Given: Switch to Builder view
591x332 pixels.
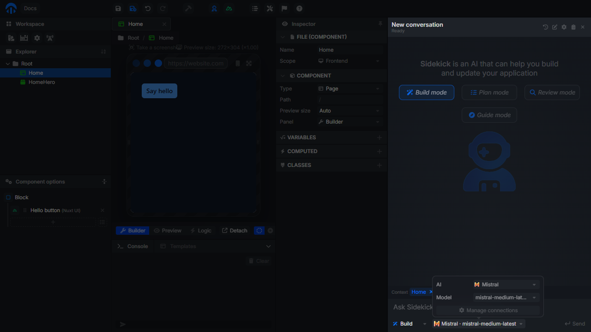Looking at the screenshot, I should (x=132, y=231).
